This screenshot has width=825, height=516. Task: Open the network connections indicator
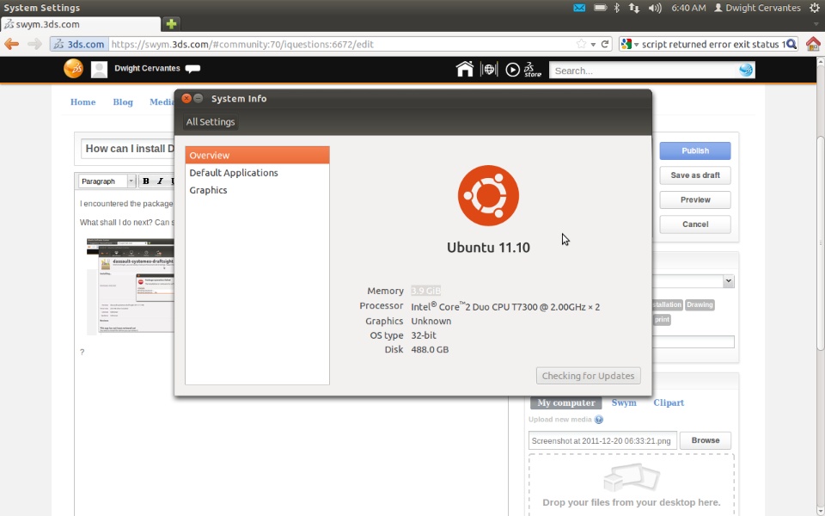(x=634, y=8)
